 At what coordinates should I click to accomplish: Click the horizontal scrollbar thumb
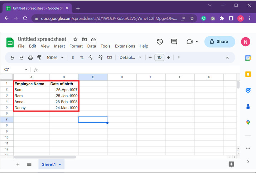pyautogui.click(x=45, y=157)
